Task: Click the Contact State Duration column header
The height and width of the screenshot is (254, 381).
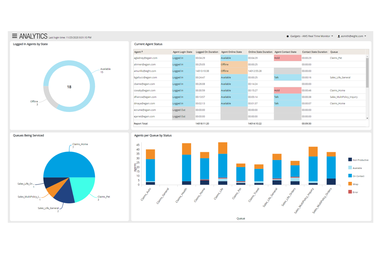Action: pos(315,52)
